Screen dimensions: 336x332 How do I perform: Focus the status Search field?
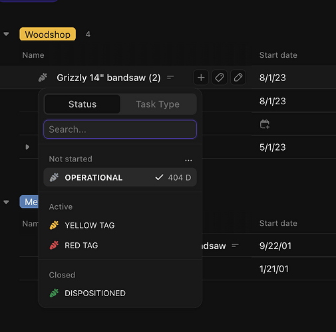tap(120, 129)
